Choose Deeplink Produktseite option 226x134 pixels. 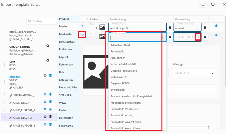(x=137, y=71)
